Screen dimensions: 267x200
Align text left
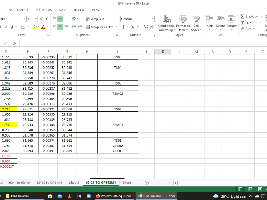(x=54, y=27)
